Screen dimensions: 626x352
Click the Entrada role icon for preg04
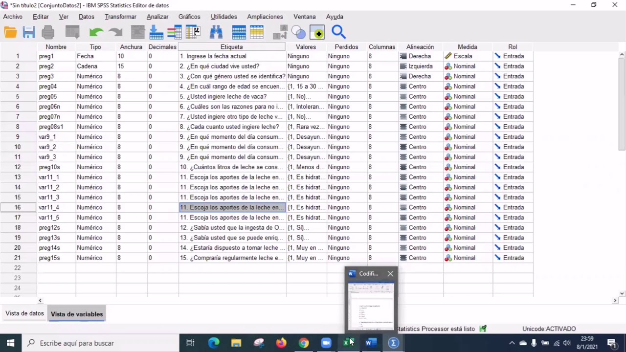pos(498,87)
